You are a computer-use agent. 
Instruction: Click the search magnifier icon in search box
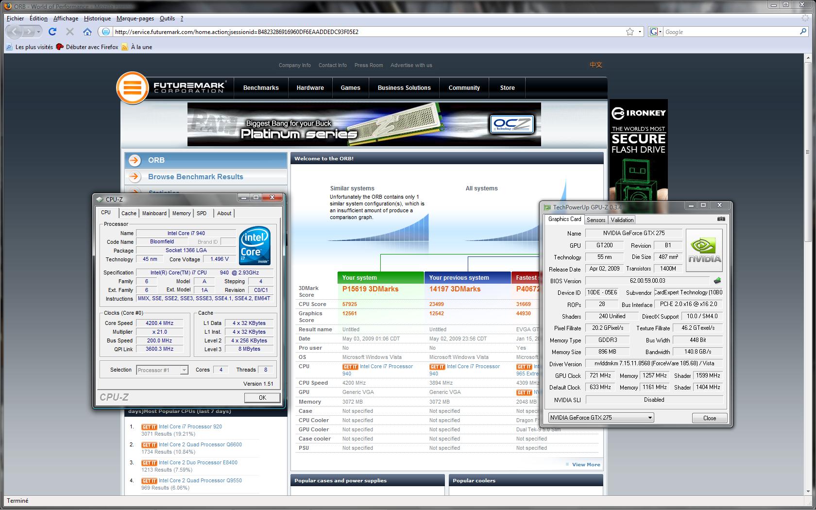tap(803, 32)
